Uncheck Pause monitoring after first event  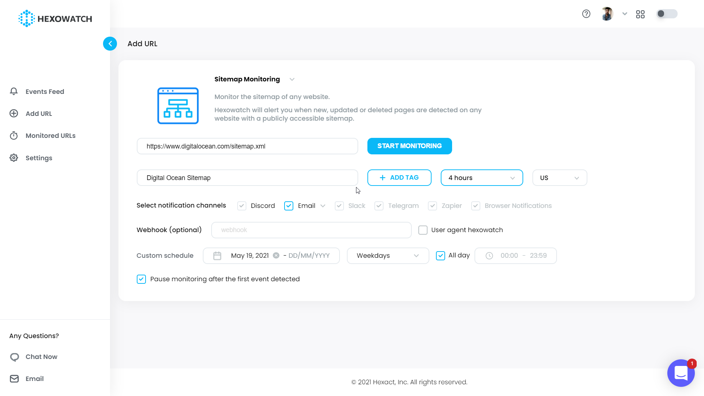click(141, 279)
